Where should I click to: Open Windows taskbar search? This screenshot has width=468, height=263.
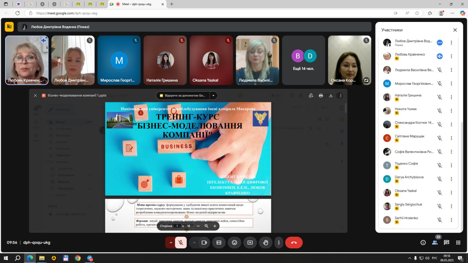pos(18,258)
